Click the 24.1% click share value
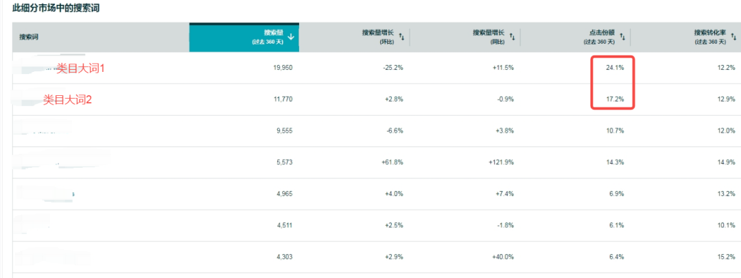This screenshot has height=278, width=741. click(x=614, y=68)
